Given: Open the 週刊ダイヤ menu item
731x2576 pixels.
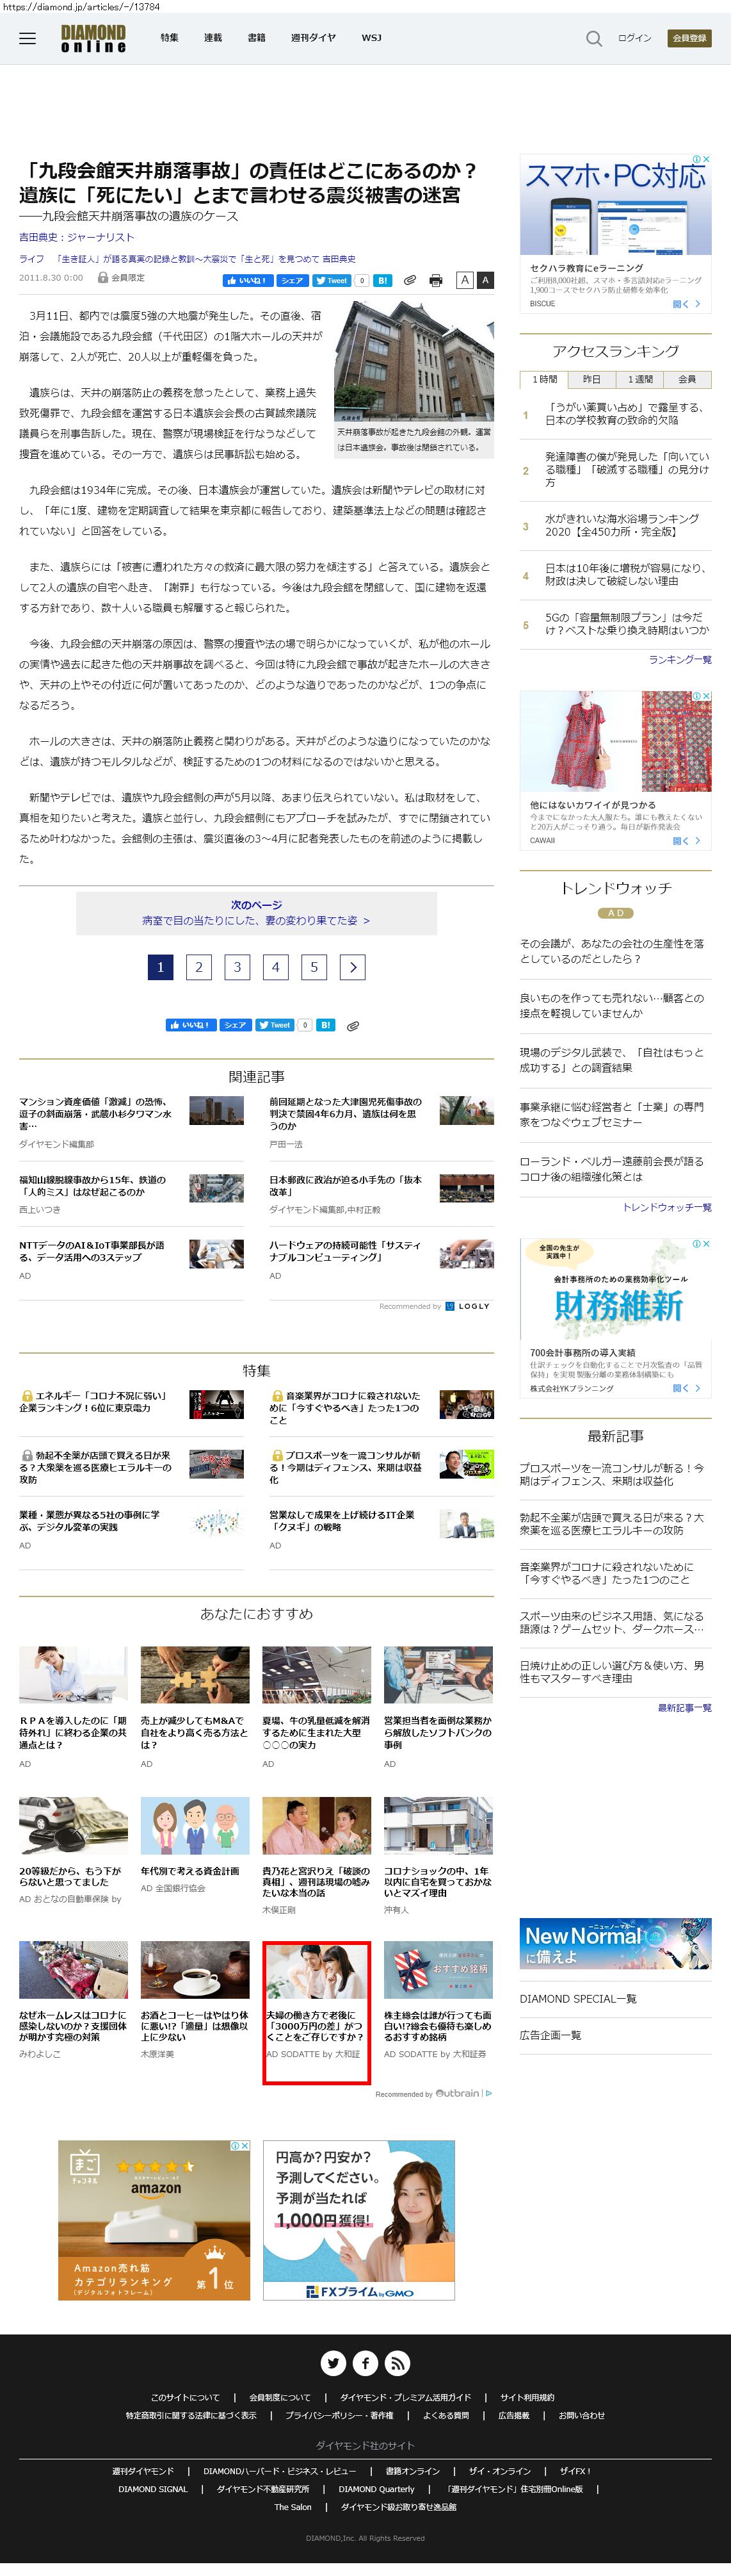Looking at the screenshot, I should [312, 38].
